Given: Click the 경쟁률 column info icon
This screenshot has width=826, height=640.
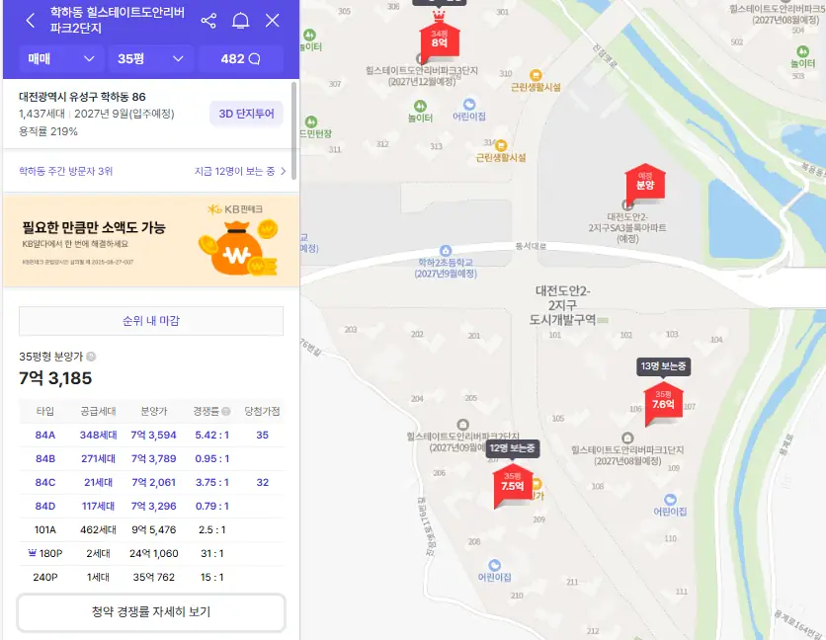Looking at the screenshot, I should [226, 411].
